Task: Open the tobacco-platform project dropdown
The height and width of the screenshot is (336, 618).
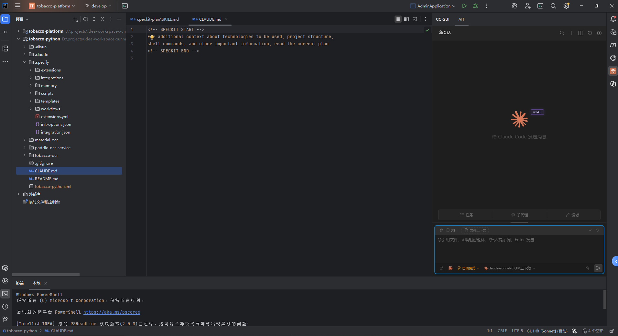Action: pyautogui.click(x=52, y=6)
